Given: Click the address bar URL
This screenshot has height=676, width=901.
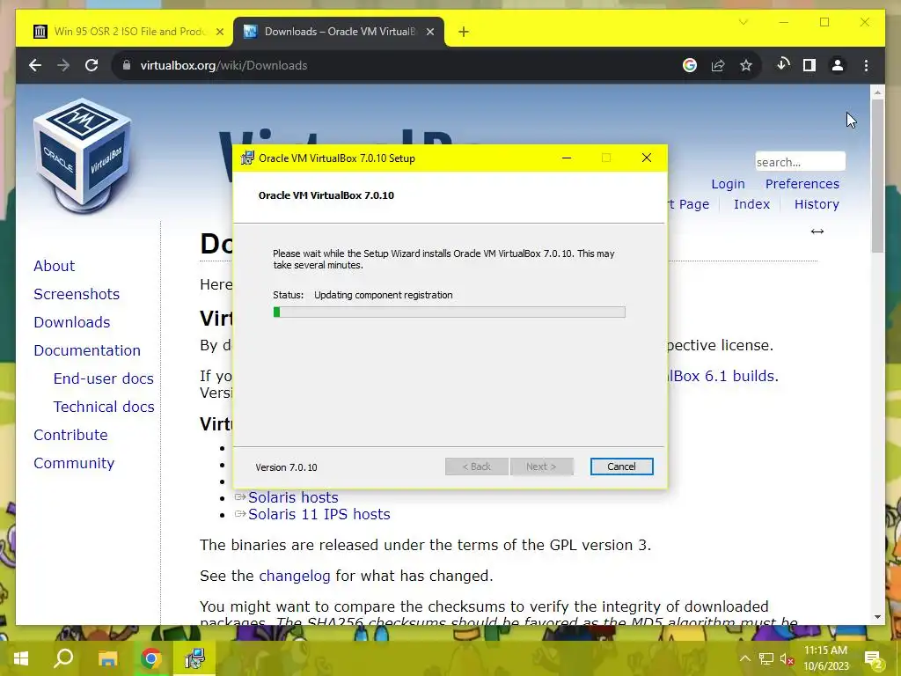Looking at the screenshot, I should tap(223, 65).
